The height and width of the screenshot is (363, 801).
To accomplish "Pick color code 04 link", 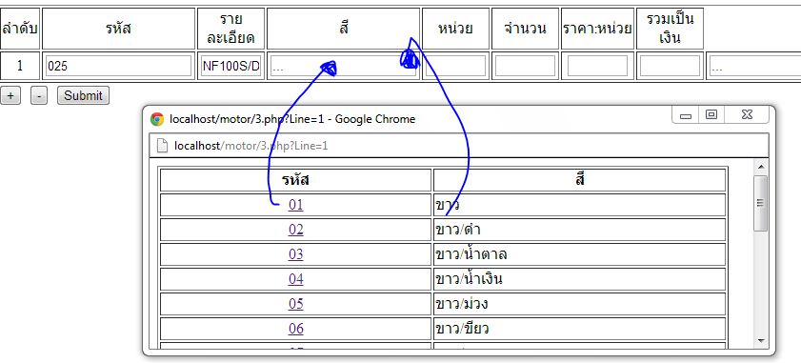I will click(x=296, y=279).
